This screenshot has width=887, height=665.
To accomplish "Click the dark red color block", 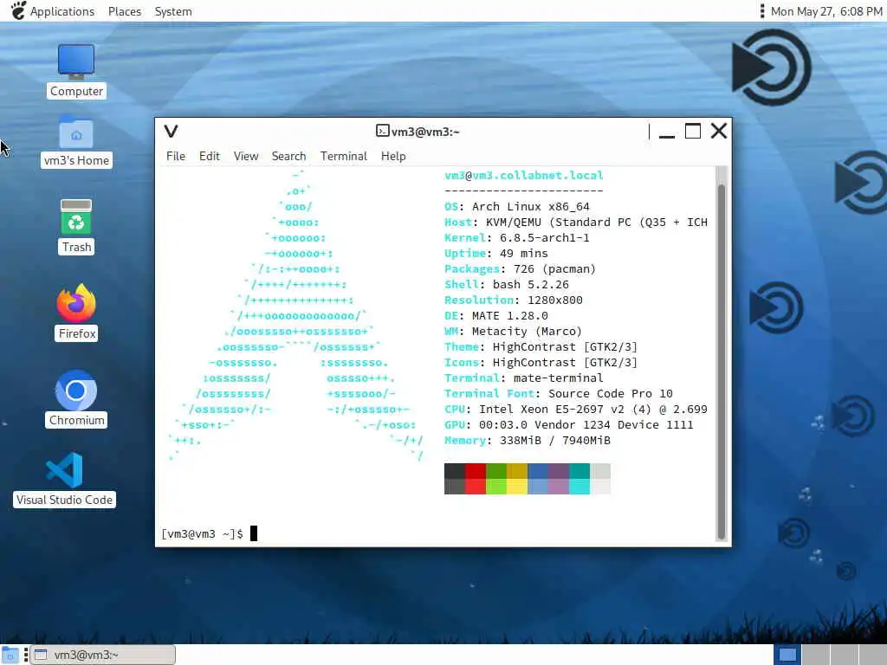I will point(476,471).
